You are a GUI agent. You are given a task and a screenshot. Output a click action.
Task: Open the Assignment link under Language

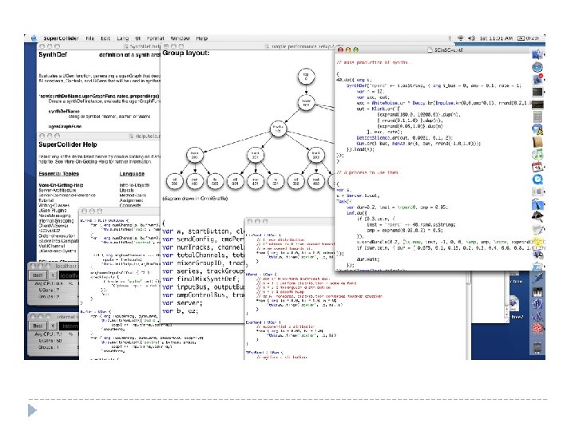pyautogui.click(x=131, y=200)
